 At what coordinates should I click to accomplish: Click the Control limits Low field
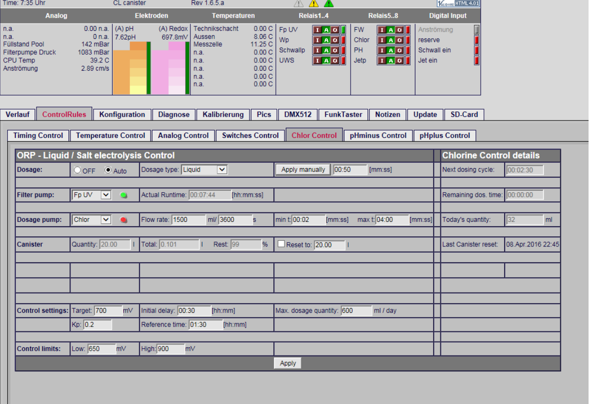pos(102,349)
